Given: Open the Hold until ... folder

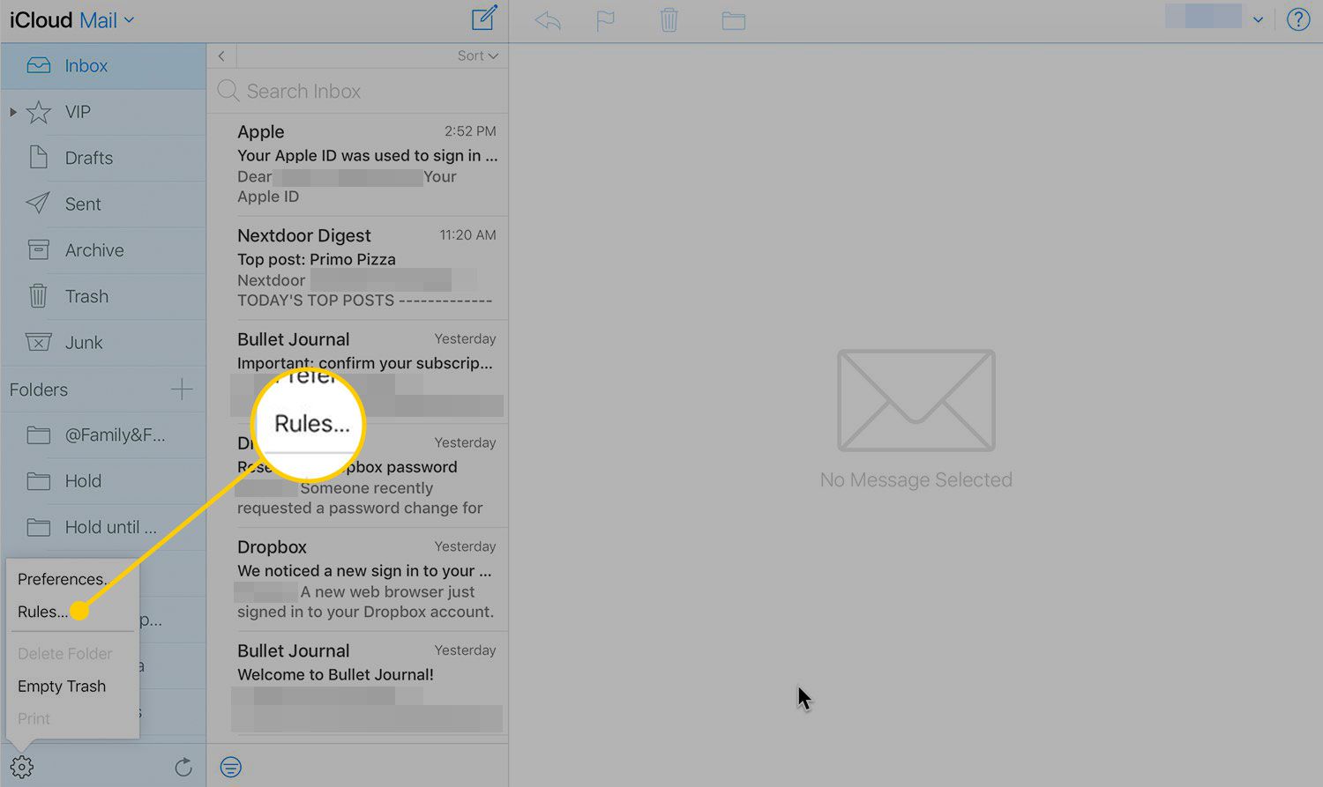Looking at the screenshot, I should pyautogui.click(x=104, y=527).
